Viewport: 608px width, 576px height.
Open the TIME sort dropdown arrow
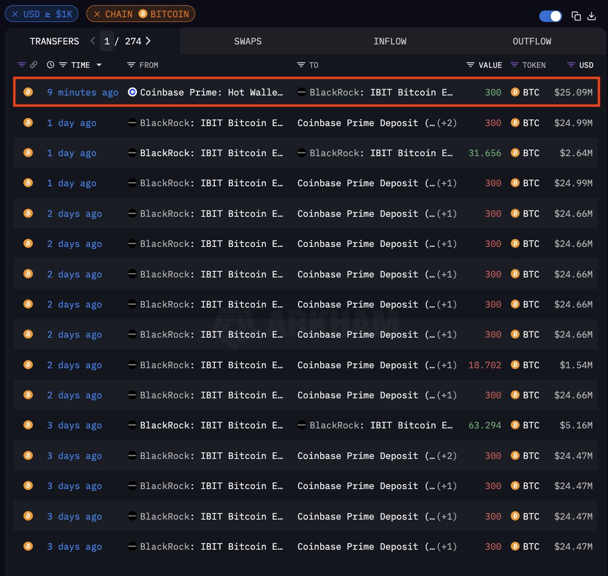[99, 65]
